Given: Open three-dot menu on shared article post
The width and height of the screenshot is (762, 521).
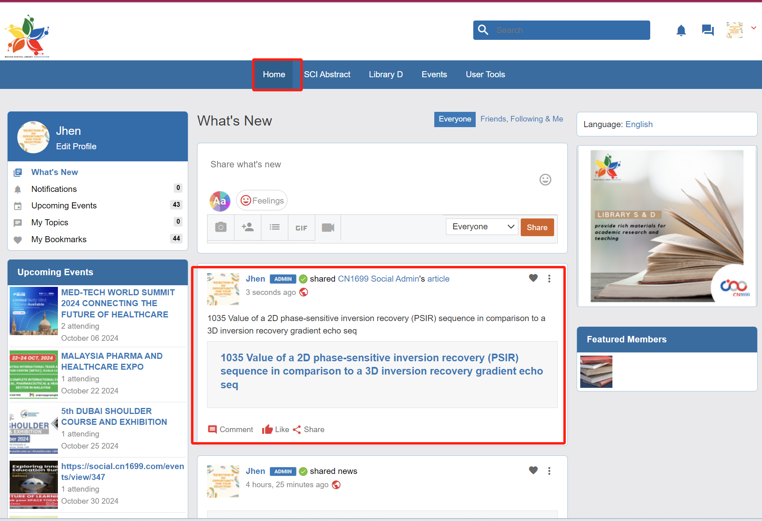Looking at the screenshot, I should tap(549, 278).
